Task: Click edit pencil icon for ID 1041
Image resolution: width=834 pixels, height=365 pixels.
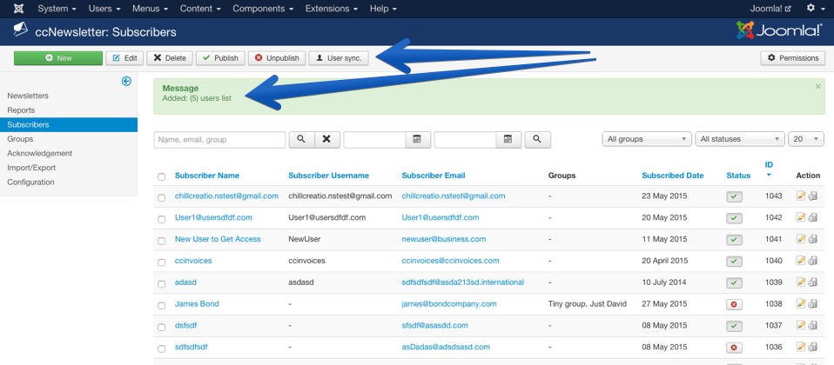Action: click(x=801, y=239)
